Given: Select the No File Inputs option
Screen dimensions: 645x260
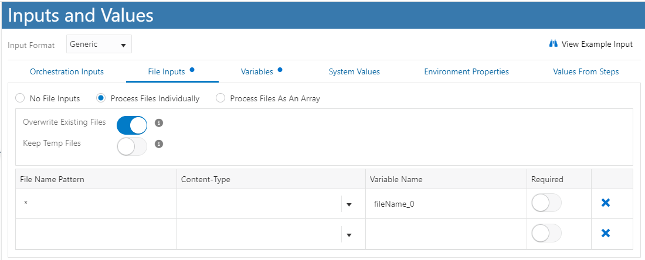Looking at the screenshot, I should tap(20, 98).
